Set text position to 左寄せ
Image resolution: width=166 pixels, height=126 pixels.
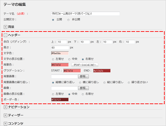click(53, 59)
